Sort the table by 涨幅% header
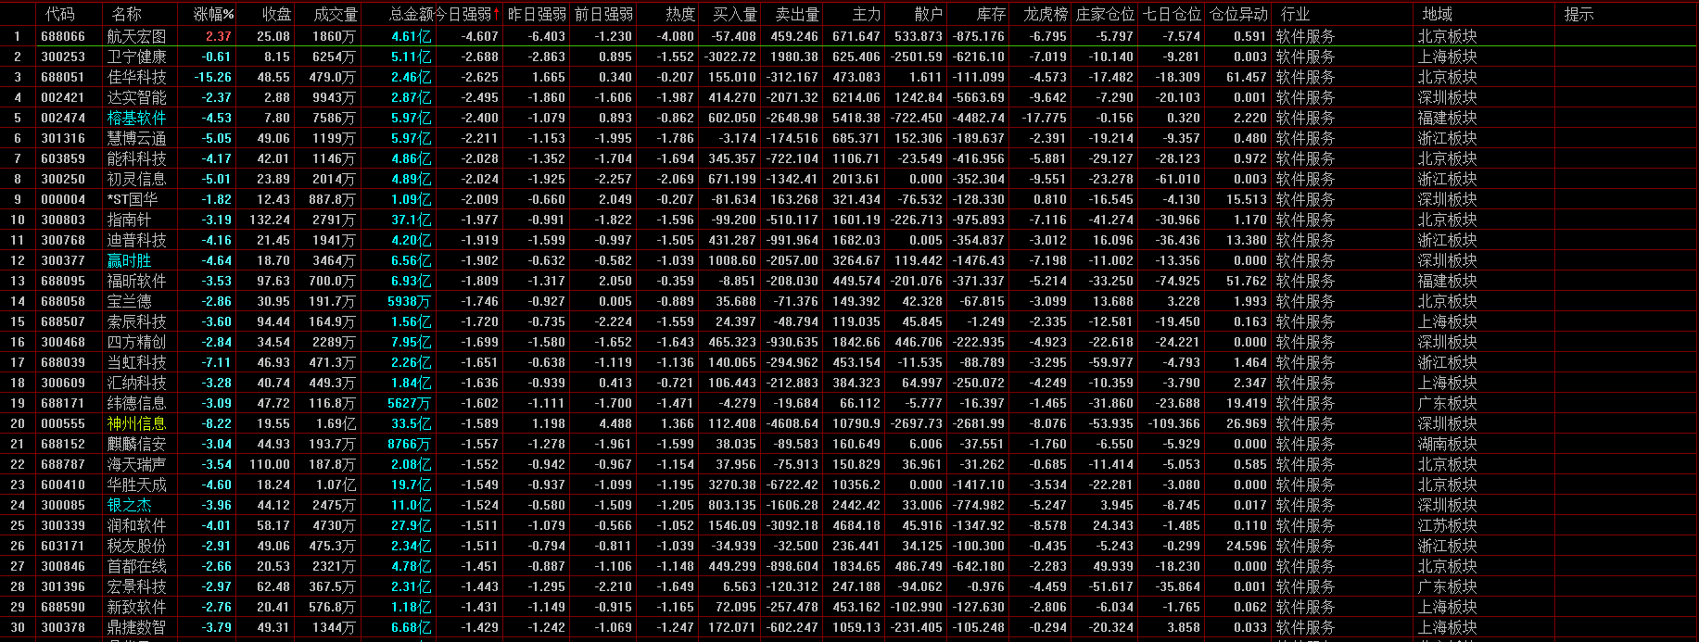Screen dimensions: 1699x642 tap(213, 14)
